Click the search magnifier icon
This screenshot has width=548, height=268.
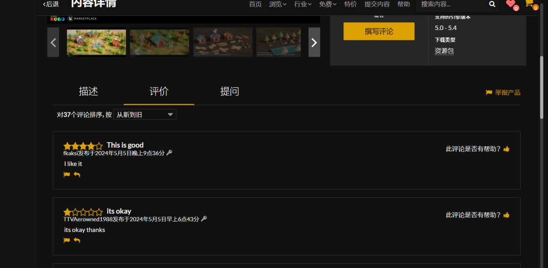coord(492,4)
